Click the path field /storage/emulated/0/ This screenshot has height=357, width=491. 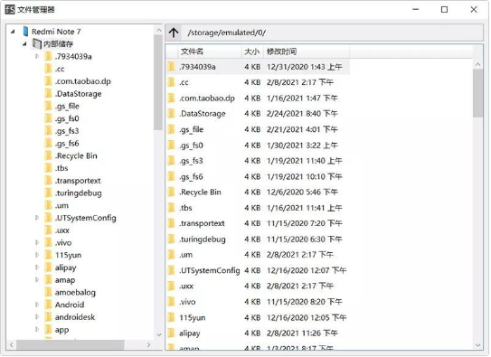tap(333, 33)
